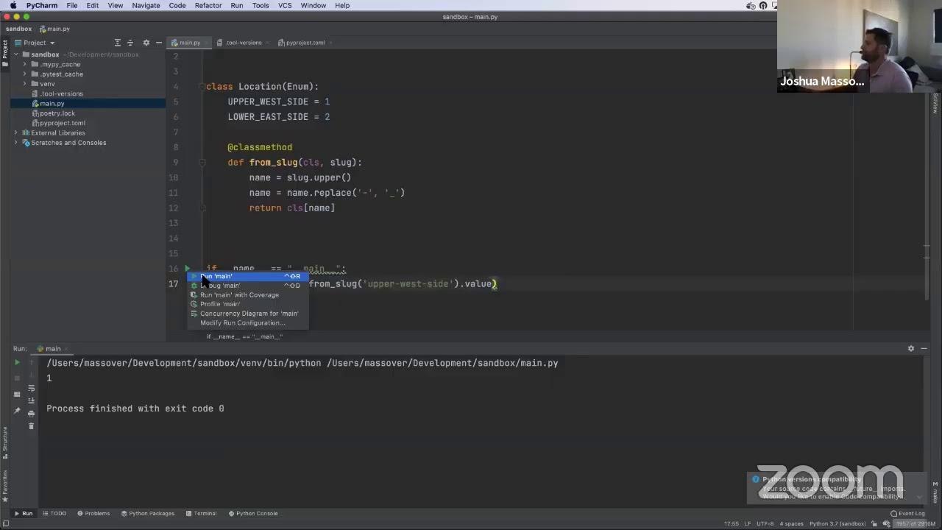This screenshot has width=942, height=530.
Task: Print the Run console output
Action: (31, 413)
